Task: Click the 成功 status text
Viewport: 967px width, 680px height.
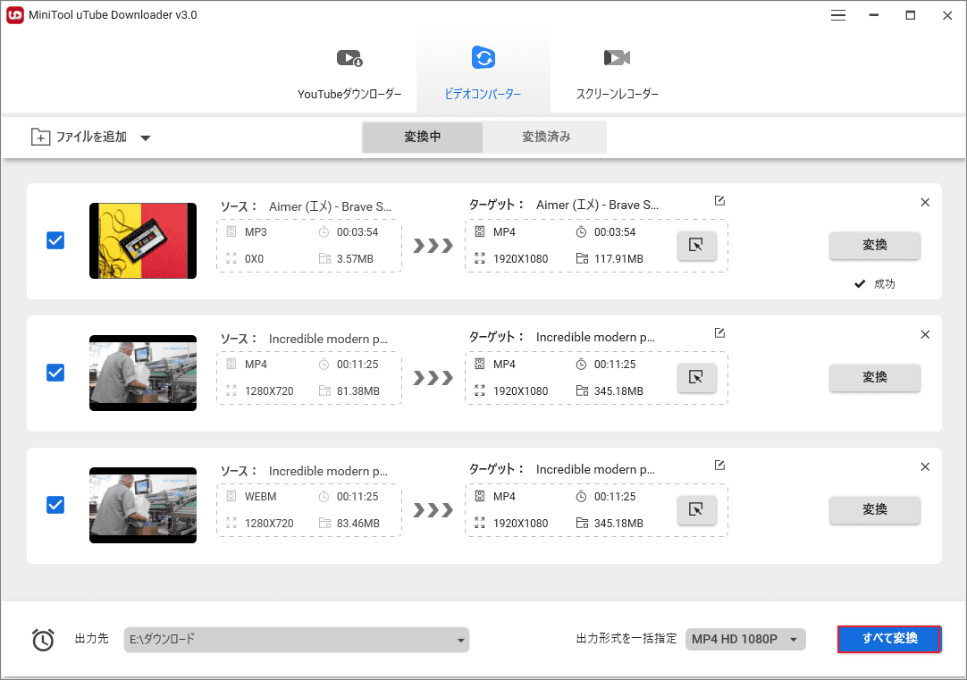Action: pos(885,284)
